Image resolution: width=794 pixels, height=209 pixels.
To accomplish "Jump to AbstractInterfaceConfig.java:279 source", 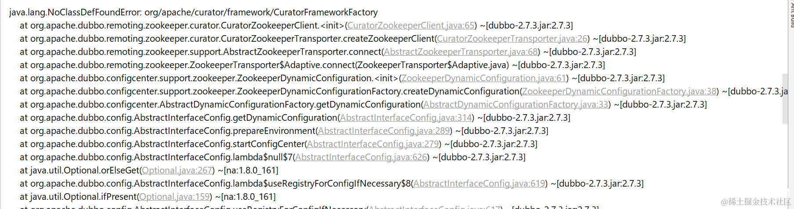I will coord(373,144).
